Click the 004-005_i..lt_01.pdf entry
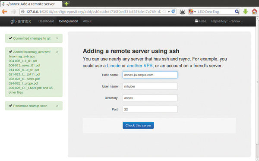259x161 pixels. (23, 61)
